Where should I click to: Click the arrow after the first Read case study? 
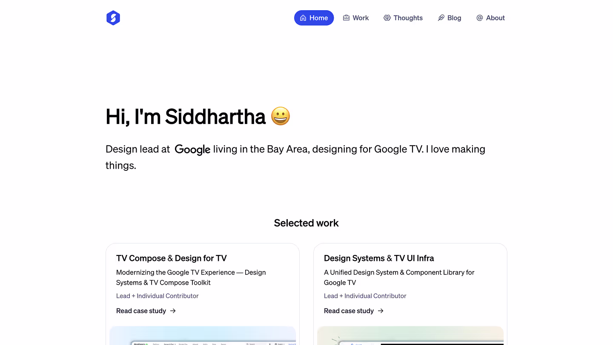(x=173, y=311)
